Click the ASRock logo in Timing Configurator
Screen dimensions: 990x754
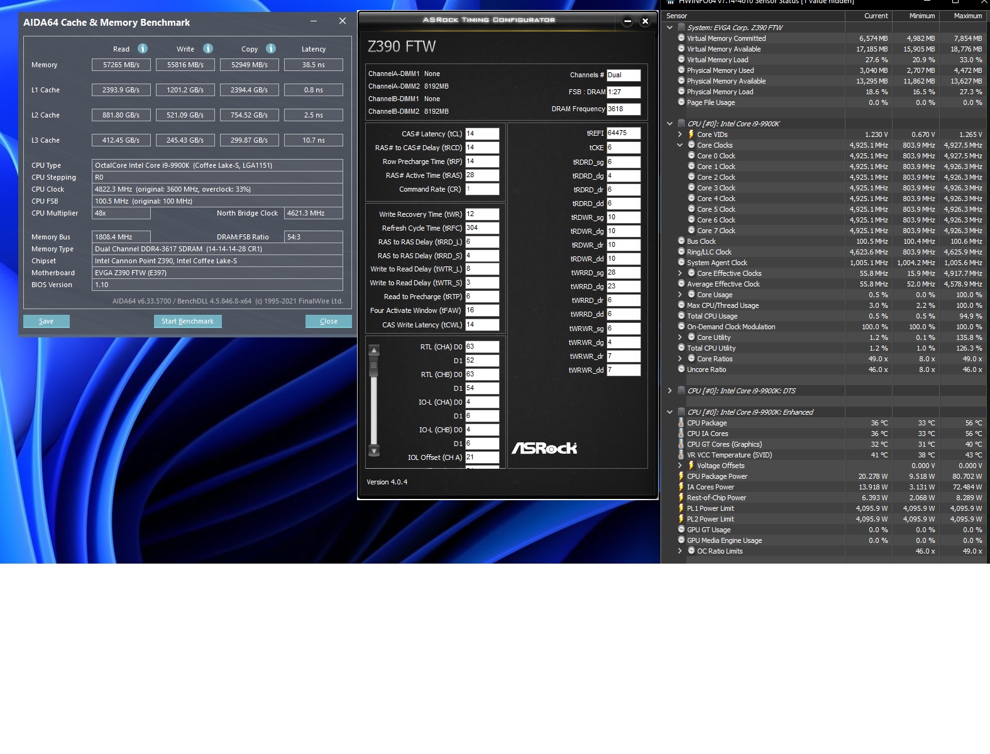544,448
